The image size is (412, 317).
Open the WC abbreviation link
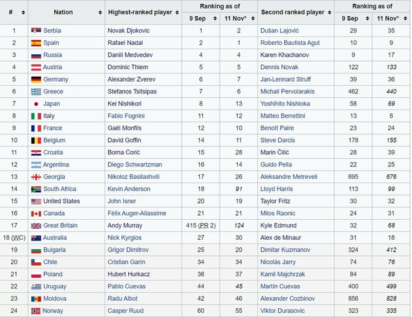[18, 238]
